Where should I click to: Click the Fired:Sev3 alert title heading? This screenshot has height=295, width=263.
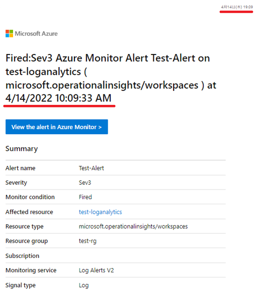[111, 78]
